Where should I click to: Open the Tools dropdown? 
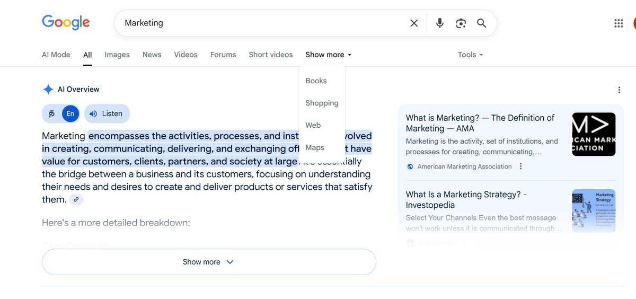(470, 55)
